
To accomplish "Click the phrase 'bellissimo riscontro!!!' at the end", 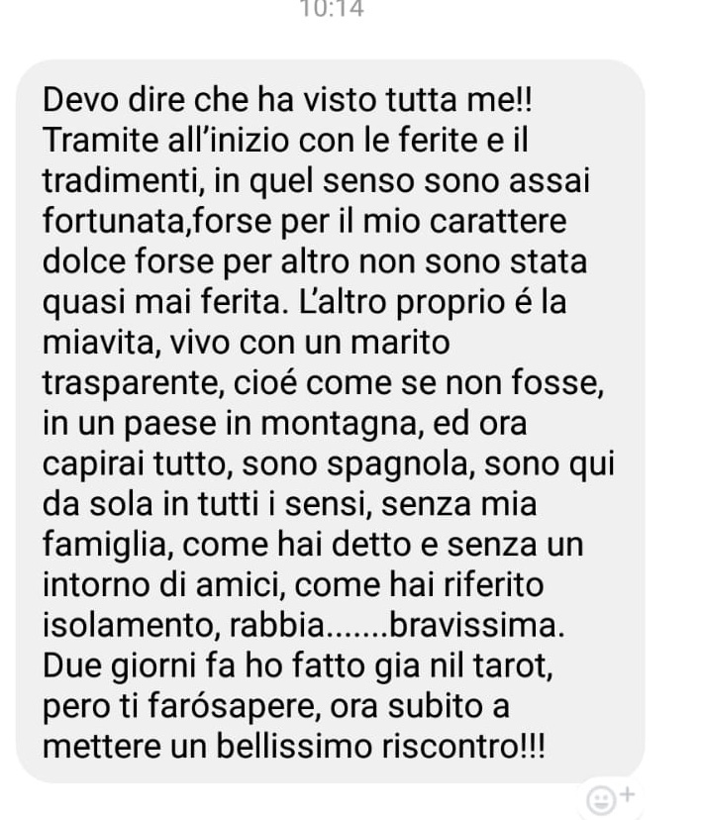I will 381,747.
